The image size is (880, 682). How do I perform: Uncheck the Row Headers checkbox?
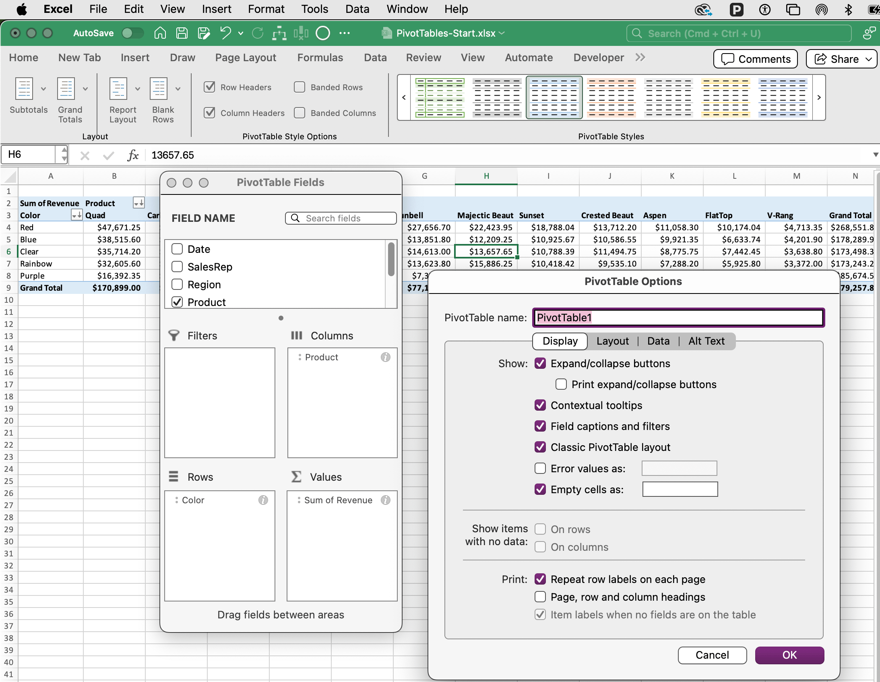point(209,87)
